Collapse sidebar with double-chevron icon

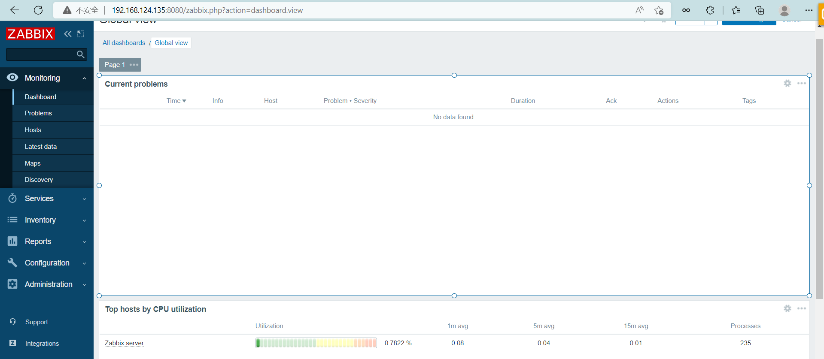click(68, 34)
